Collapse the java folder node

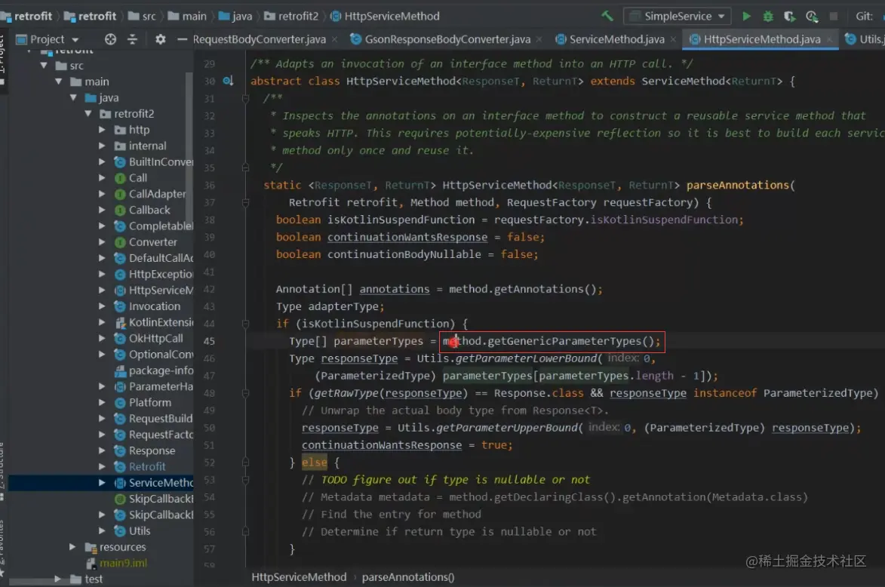[73, 97]
